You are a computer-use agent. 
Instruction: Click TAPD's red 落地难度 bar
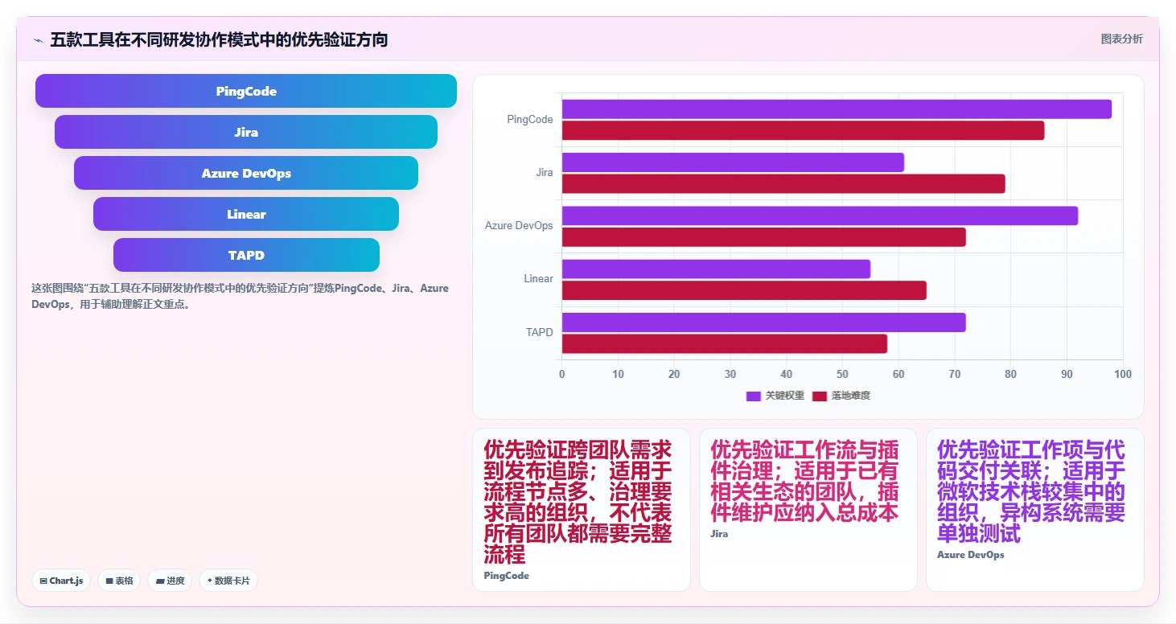click(x=724, y=343)
